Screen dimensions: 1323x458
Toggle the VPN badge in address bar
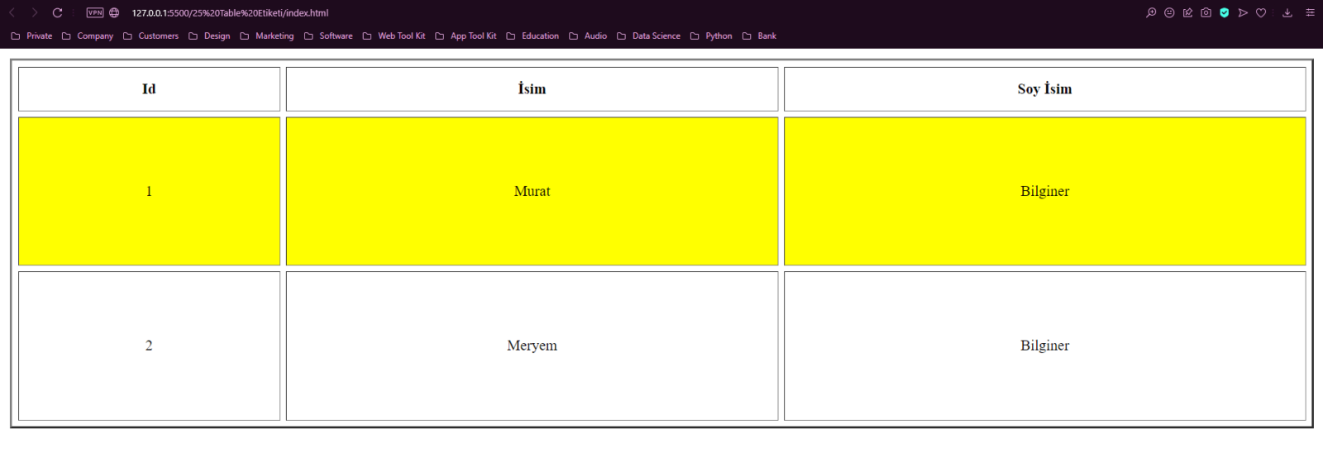(x=95, y=13)
